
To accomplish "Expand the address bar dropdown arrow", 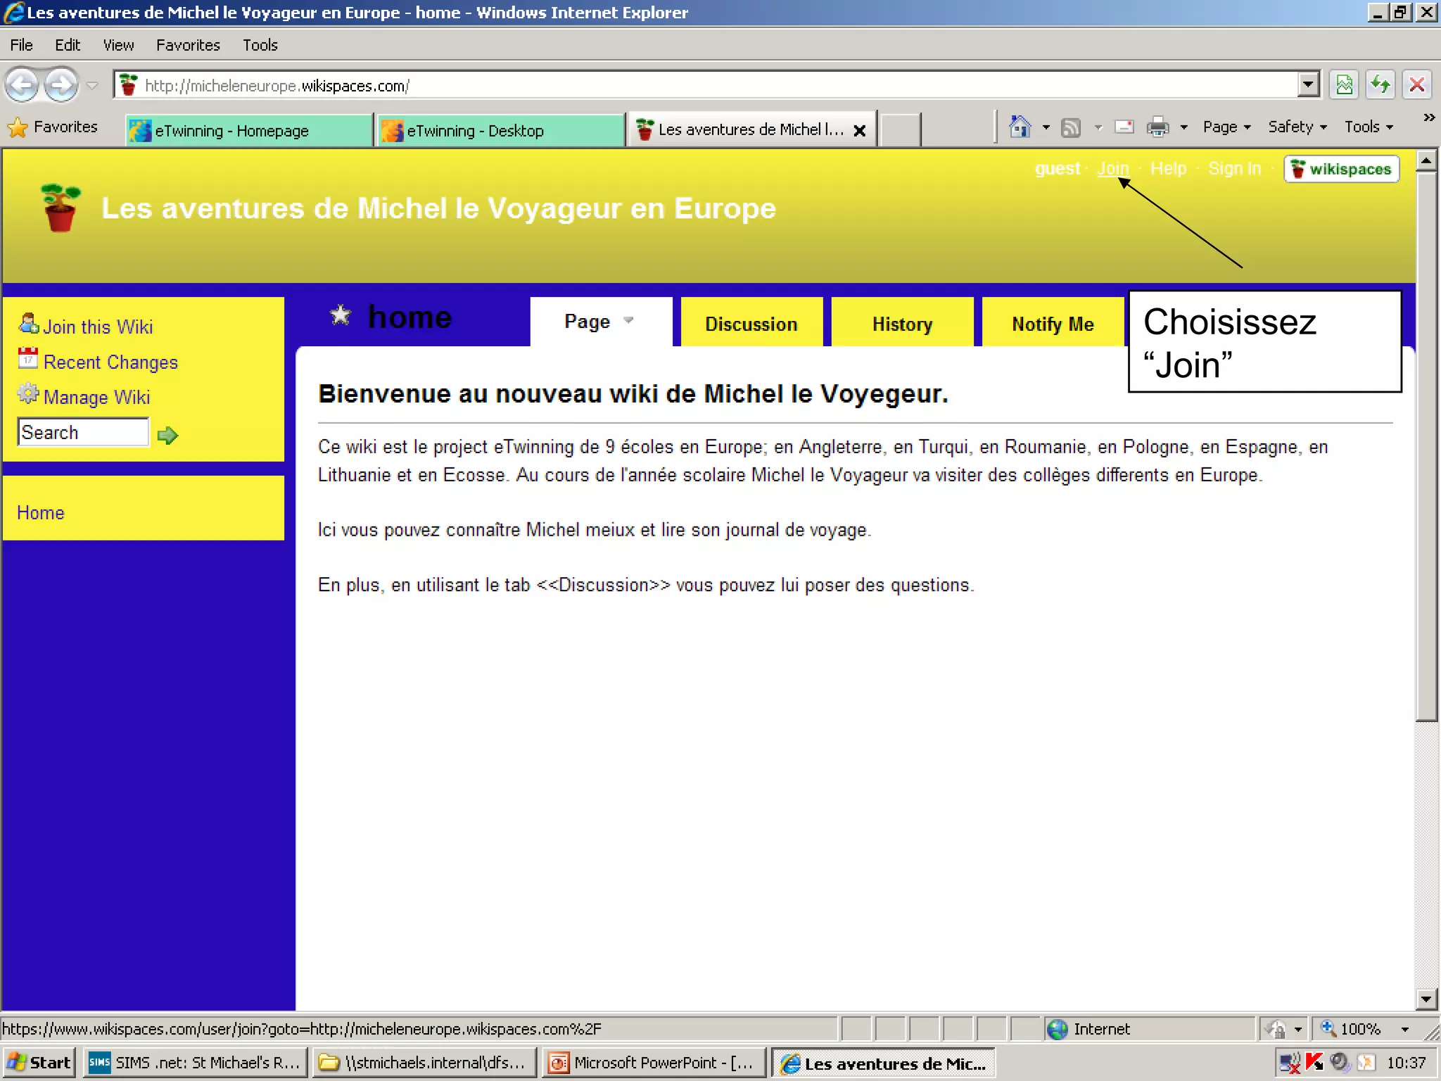I will [x=1308, y=85].
